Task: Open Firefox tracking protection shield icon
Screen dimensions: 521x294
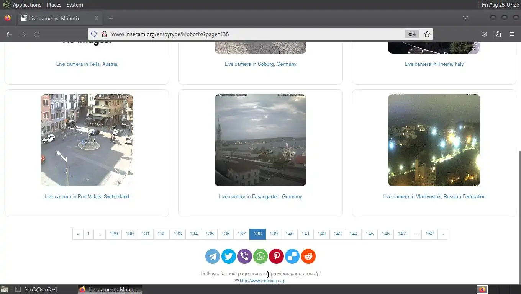Action: [x=94, y=34]
